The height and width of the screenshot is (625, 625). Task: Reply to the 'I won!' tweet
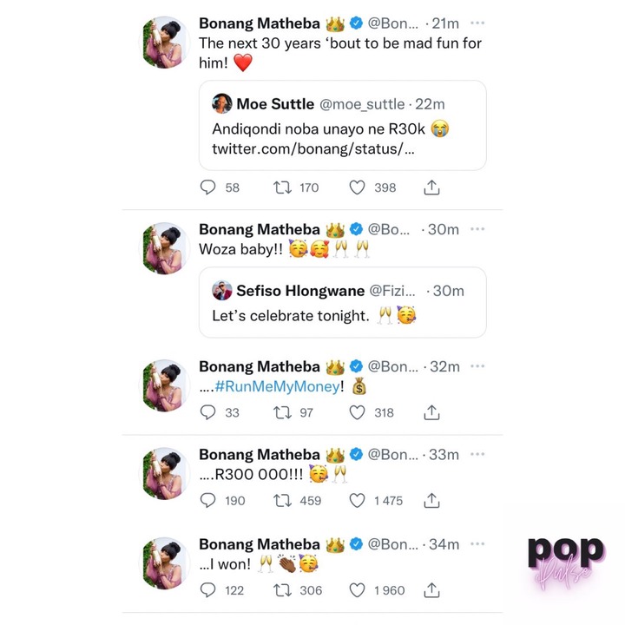[207, 590]
